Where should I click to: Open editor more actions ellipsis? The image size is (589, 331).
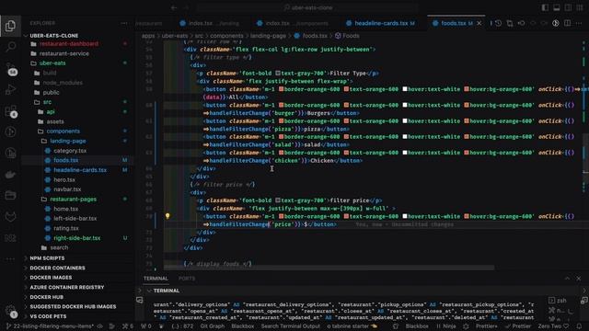pyautogui.click(x=579, y=23)
